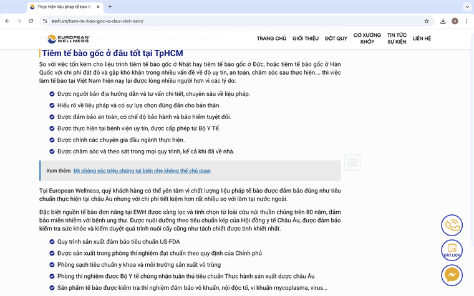This screenshot has width=474, height=296.
Task: View site information icon in address bar
Action: 46,21
